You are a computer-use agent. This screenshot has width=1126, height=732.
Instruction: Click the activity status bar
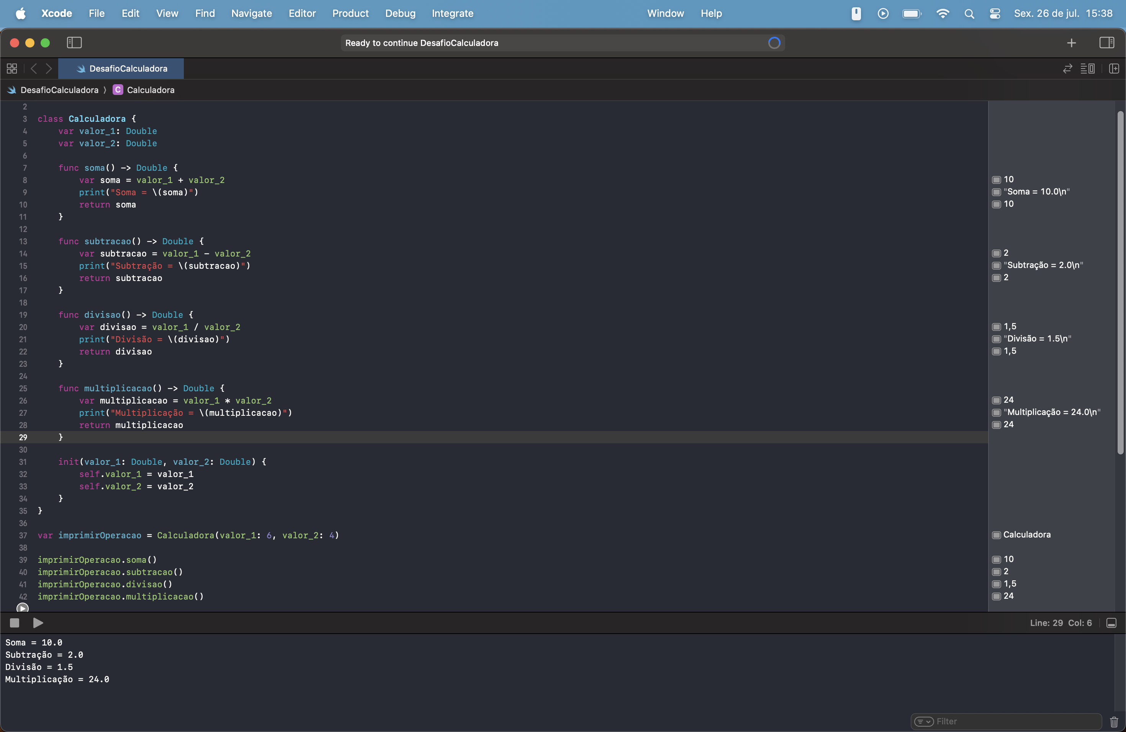coord(562,43)
